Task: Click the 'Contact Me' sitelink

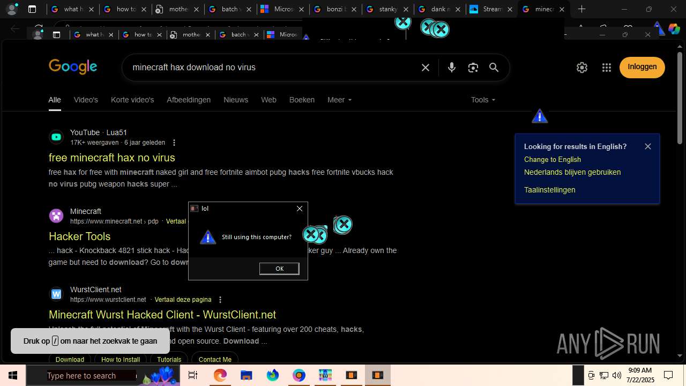Action: [x=215, y=359]
